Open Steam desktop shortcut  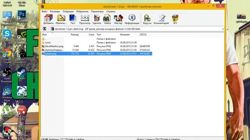pos(22,73)
